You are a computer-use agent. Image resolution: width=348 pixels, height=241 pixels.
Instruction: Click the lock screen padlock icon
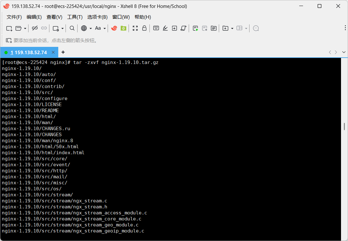point(144,28)
